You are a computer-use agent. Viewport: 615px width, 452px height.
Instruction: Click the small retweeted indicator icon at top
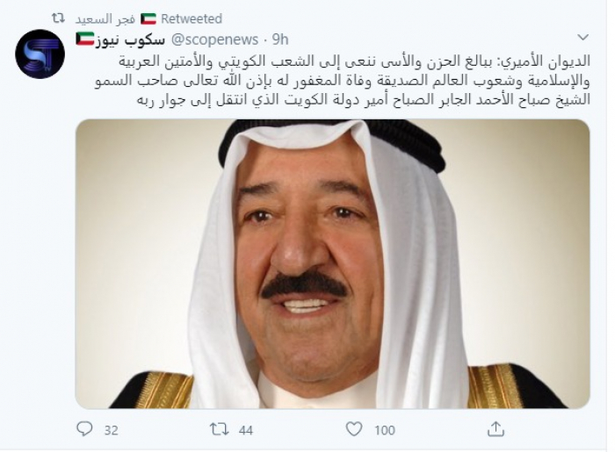pos(59,18)
